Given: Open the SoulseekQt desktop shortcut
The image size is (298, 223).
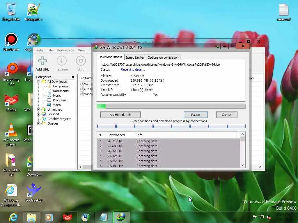Looking at the screenshot, I should click(34, 193).
